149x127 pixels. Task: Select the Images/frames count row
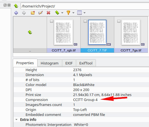tap(81, 105)
